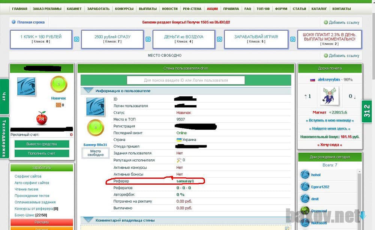The image size is (375, 230).
Task: Click the gold rating medal in left panel
Action: [58, 84]
